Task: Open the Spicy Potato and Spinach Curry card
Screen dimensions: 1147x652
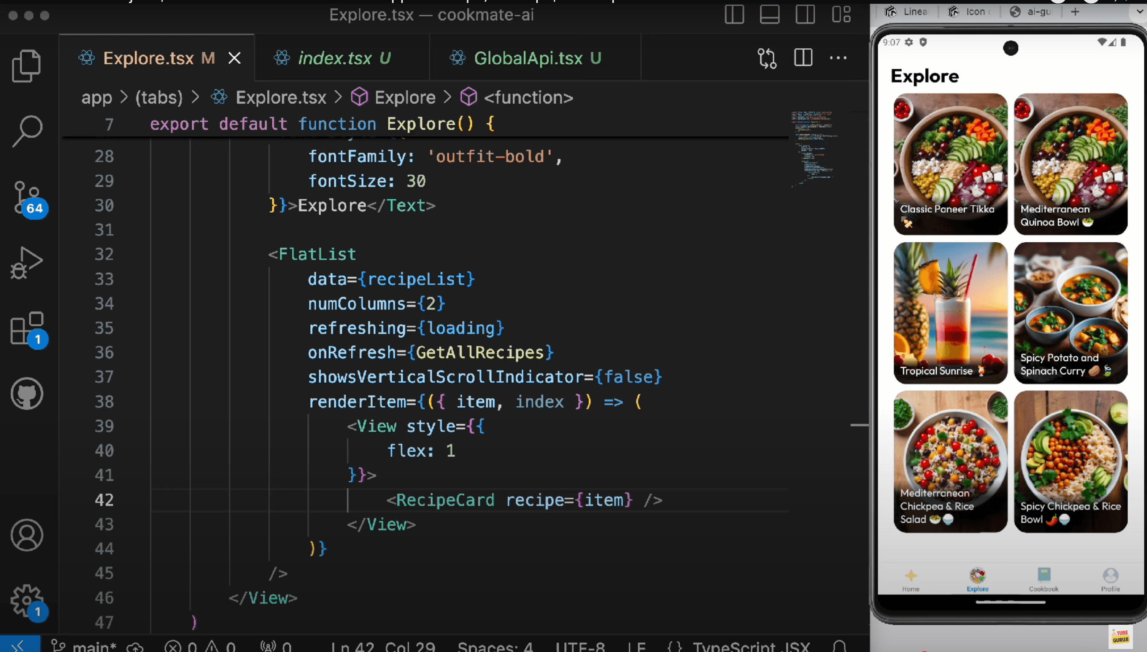Action: 1071,313
